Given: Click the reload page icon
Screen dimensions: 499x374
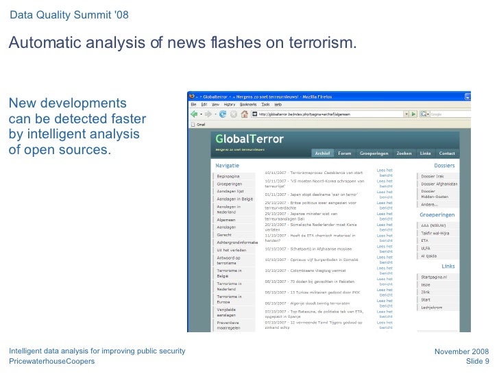Looking at the screenshot, I should click(x=223, y=114).
